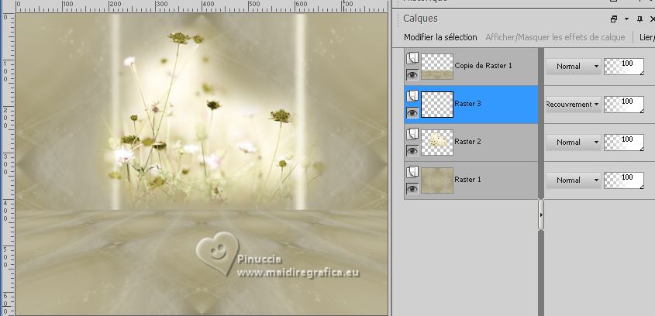
Task: Hide the Copie de Raster 1 layer
Action: 412,74
